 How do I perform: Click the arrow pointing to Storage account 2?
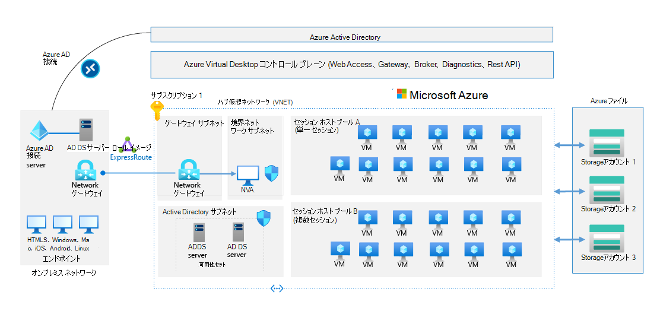click(x=570, y=192)
